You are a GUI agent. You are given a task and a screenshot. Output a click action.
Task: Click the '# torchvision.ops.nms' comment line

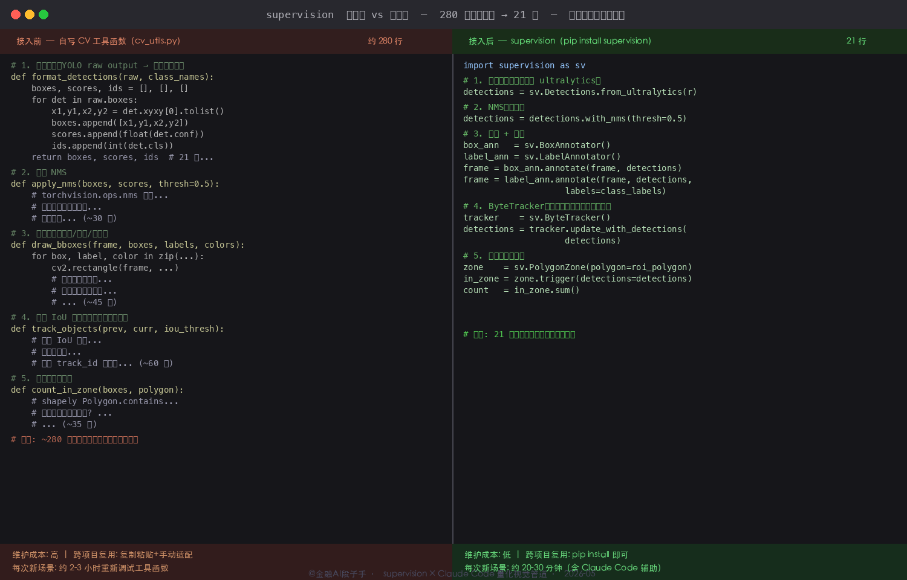(100, 195)
